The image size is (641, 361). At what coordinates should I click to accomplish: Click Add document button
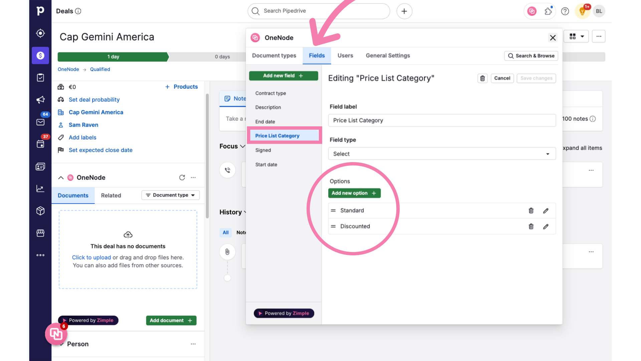(171, 321)
